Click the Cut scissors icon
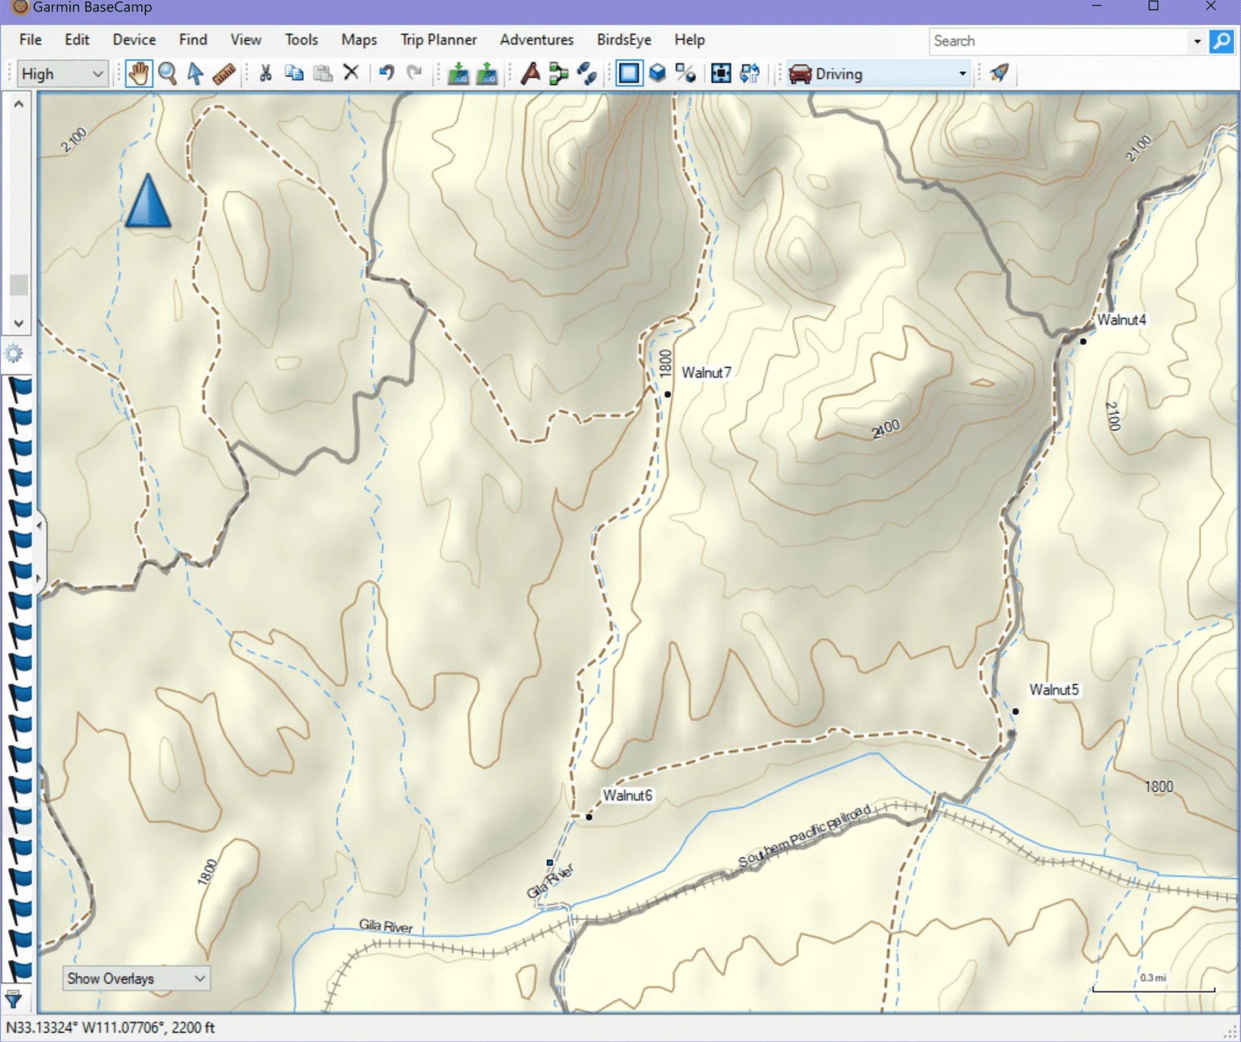 click(266, 73)
